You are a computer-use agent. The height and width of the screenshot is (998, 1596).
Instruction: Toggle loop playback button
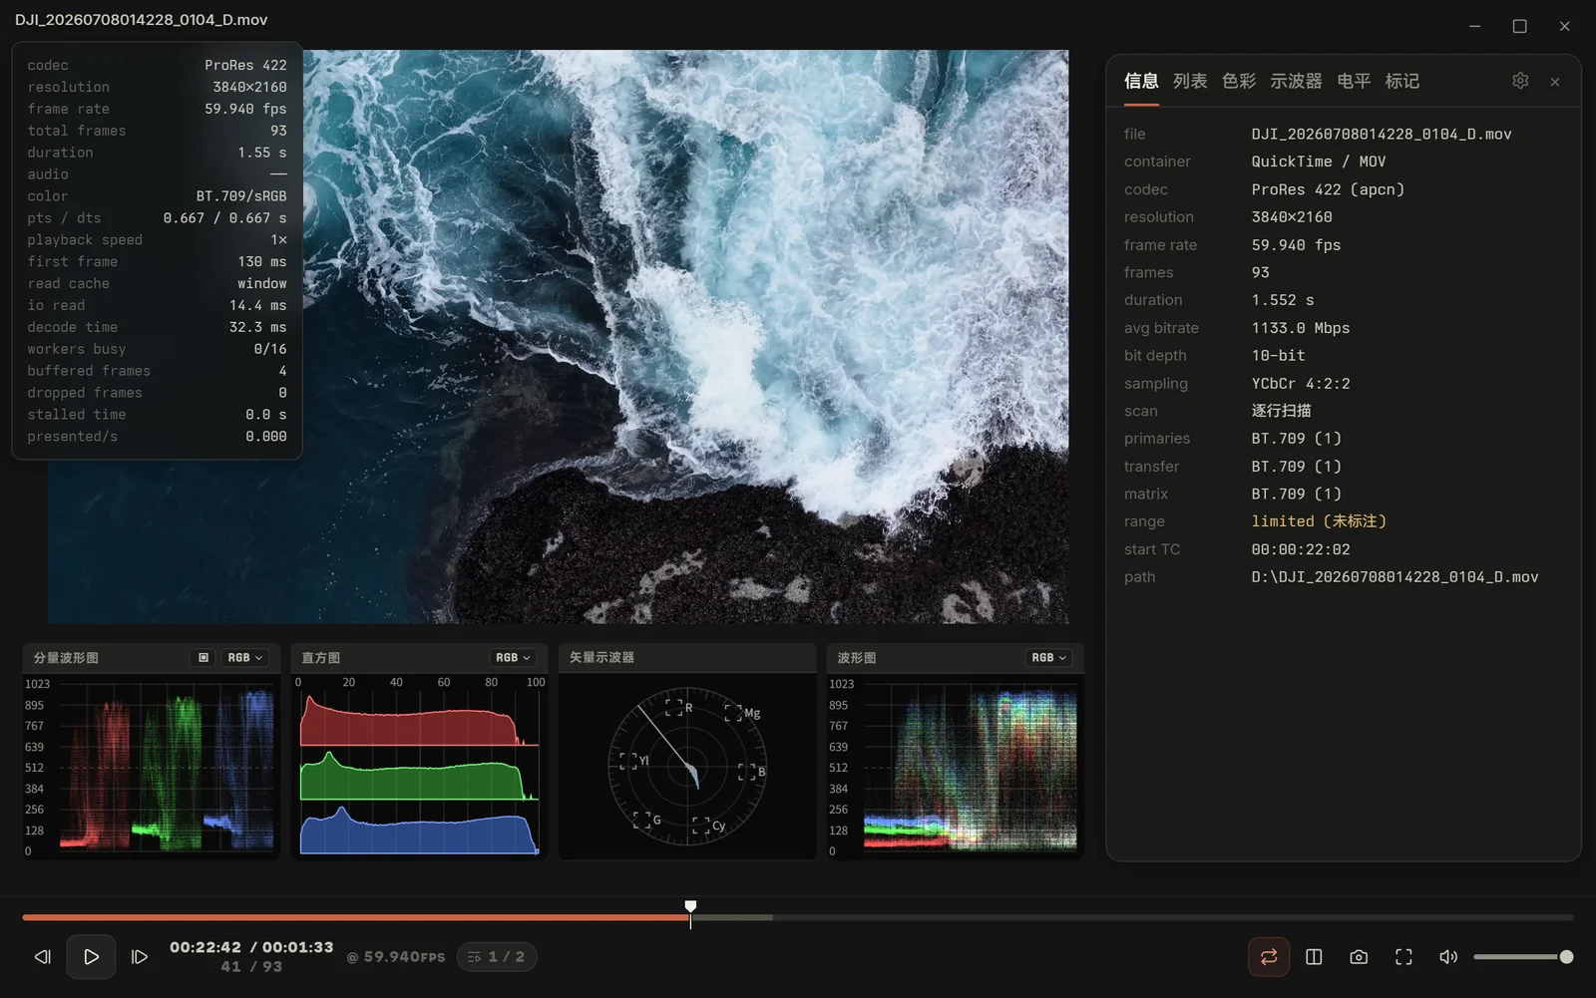1269,957
